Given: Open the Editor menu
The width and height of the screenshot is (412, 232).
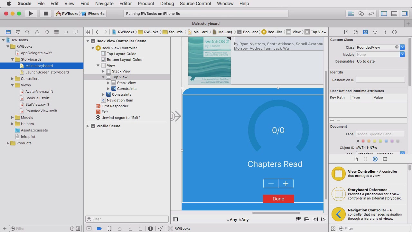Looking at the screenshot, I should (x=126, y=4).
